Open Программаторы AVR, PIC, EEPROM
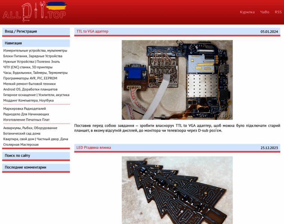284x224 pixels. coord(30,78)
